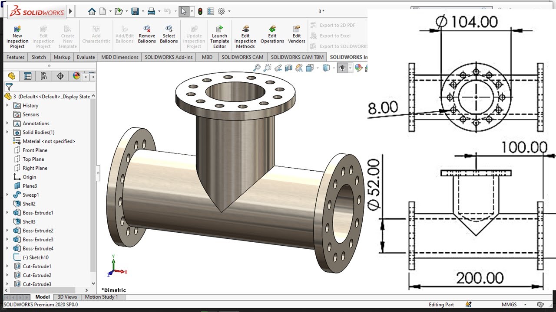Expand the History folder
Screen dimensions: 556x312
[x=7, y=106]
